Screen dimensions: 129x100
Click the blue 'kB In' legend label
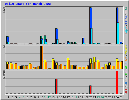point(126,81)
